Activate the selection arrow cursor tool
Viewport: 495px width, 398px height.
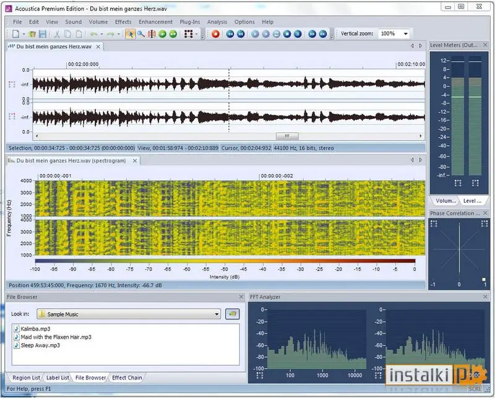pos(130,34)
